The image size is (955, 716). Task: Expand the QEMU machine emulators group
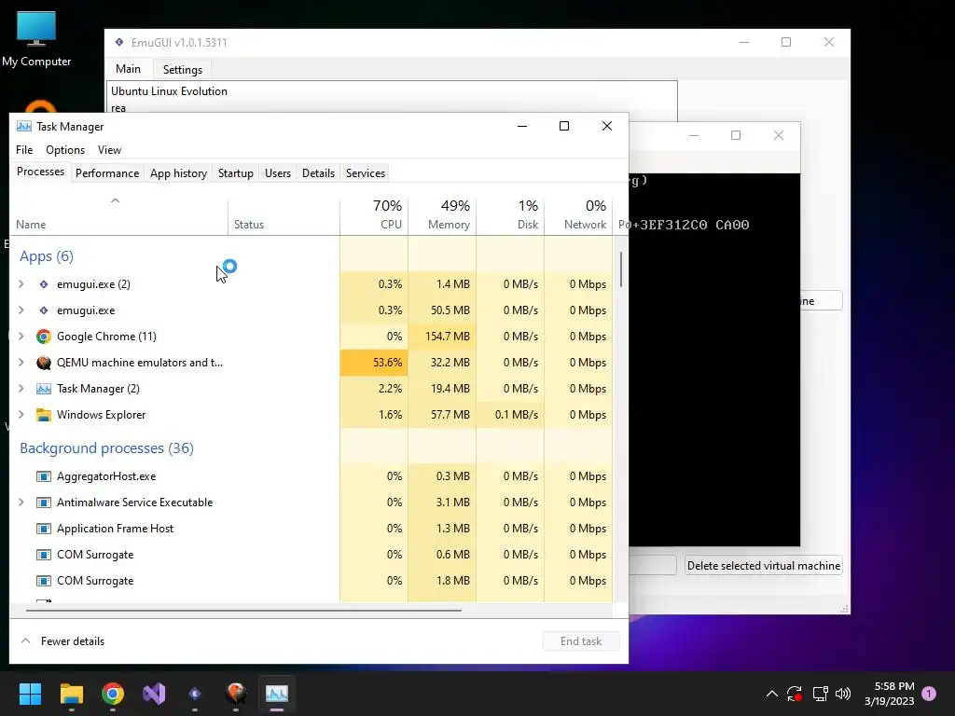(21, 363)
